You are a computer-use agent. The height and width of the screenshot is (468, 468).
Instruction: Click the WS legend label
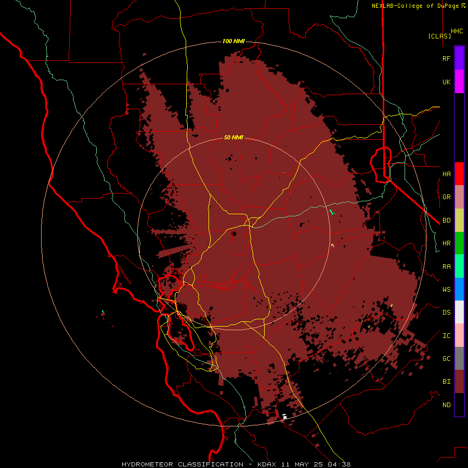pyautogui.click(x=447, y=290)
